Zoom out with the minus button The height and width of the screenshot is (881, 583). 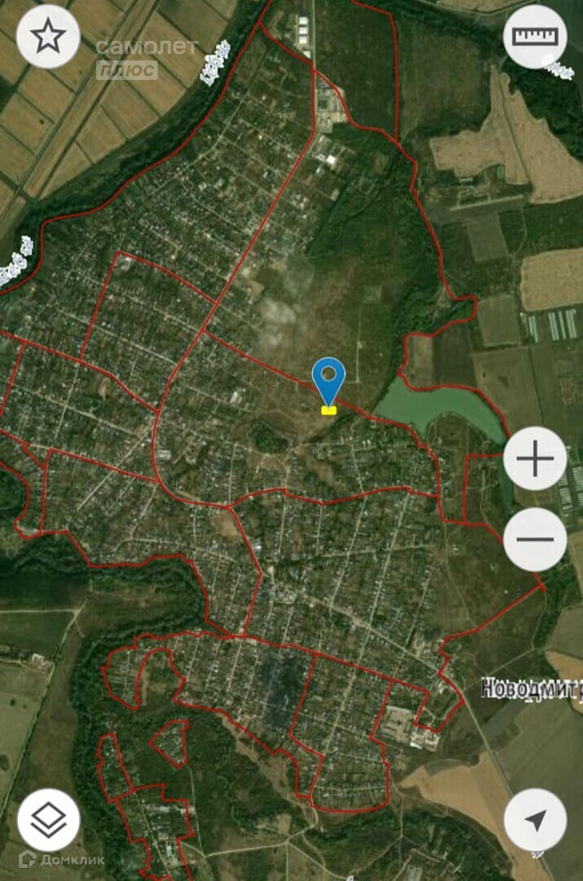coord(535,539)
